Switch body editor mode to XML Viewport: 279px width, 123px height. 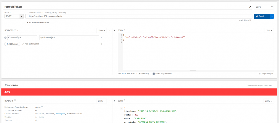(129, 74)
